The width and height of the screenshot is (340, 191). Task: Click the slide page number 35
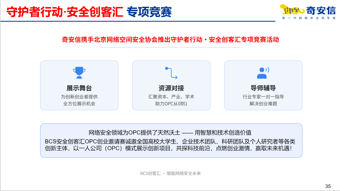pyautogui.click(x=328, y=186)
